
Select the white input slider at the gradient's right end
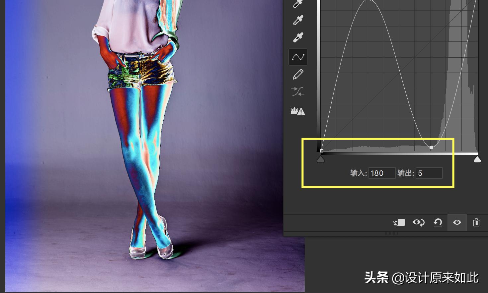pyautogui.click(x=477, y=159)
